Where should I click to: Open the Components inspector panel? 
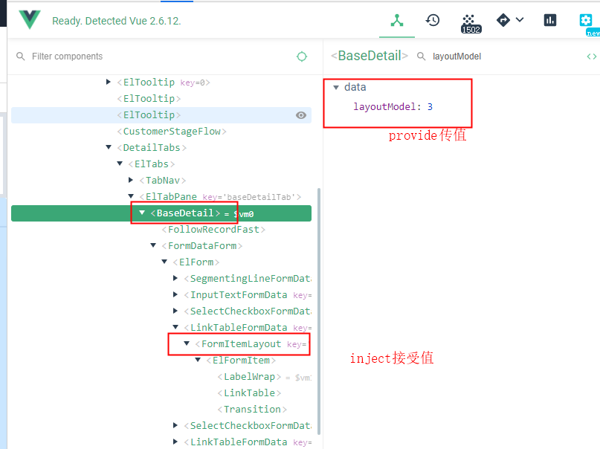(x=396, y=21)
